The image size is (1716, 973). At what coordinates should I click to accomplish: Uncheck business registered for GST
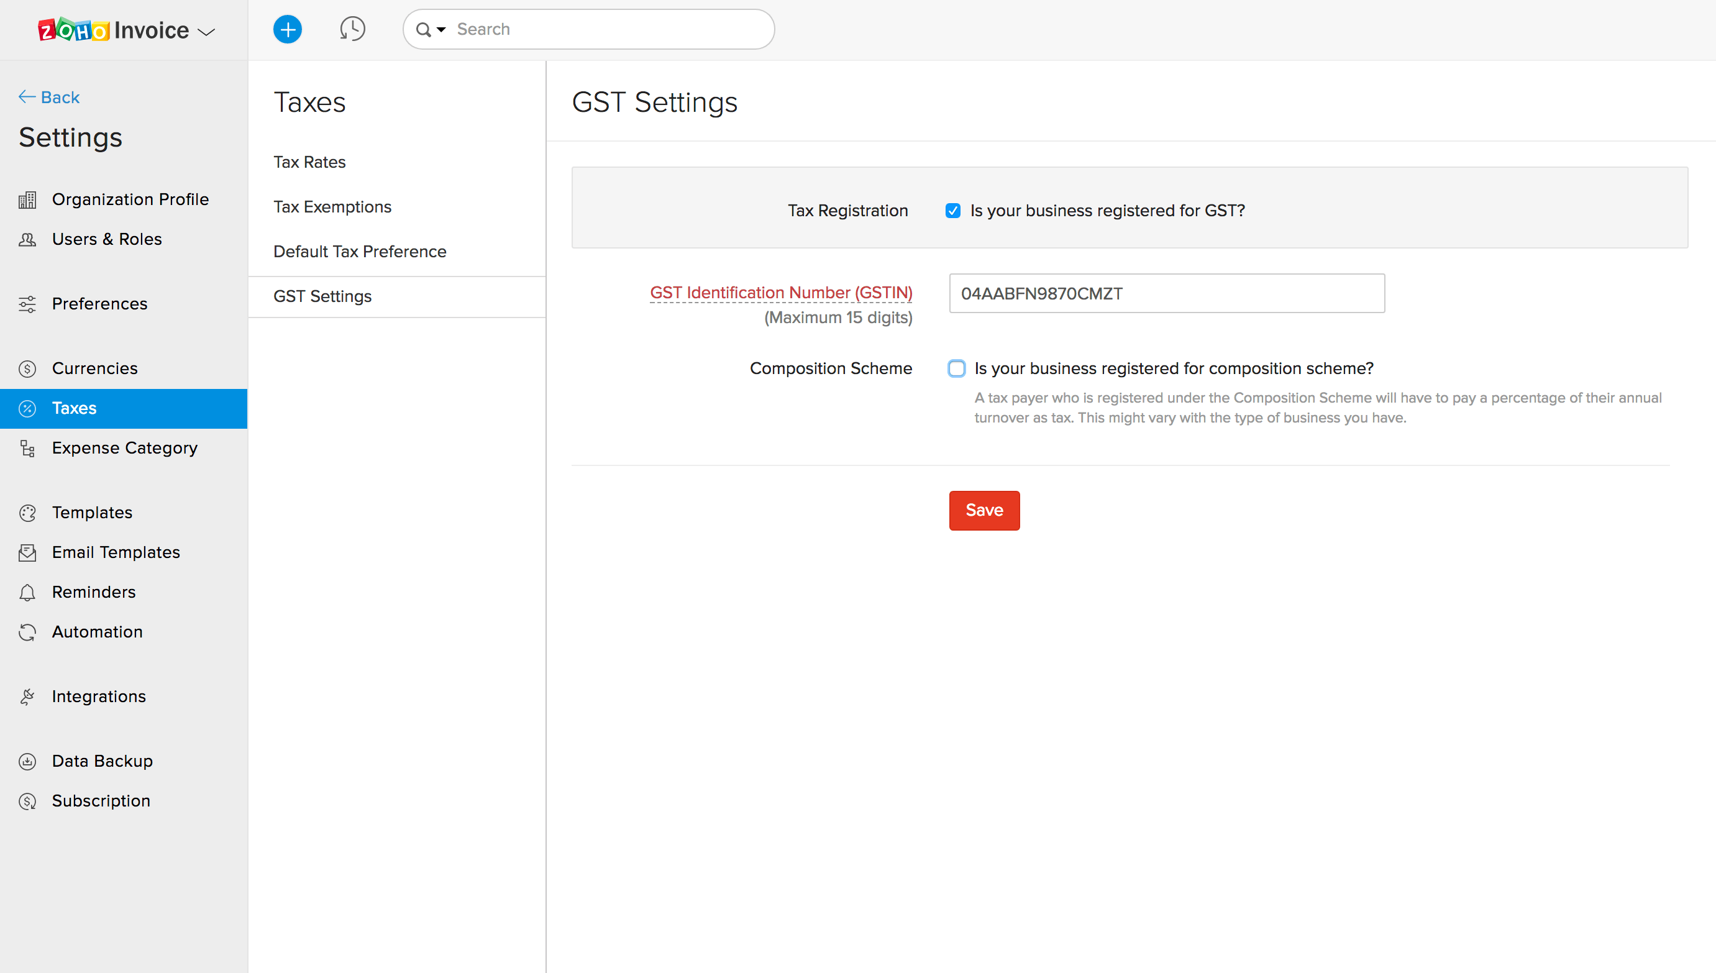click(x=953, y=211)
